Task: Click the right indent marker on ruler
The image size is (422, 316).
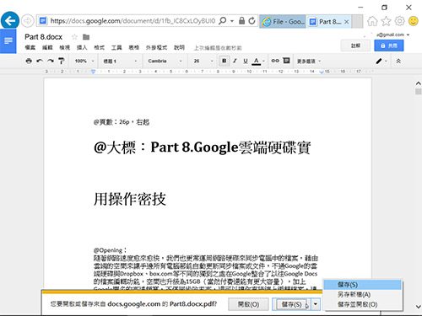Action: (x=322, y=72)
